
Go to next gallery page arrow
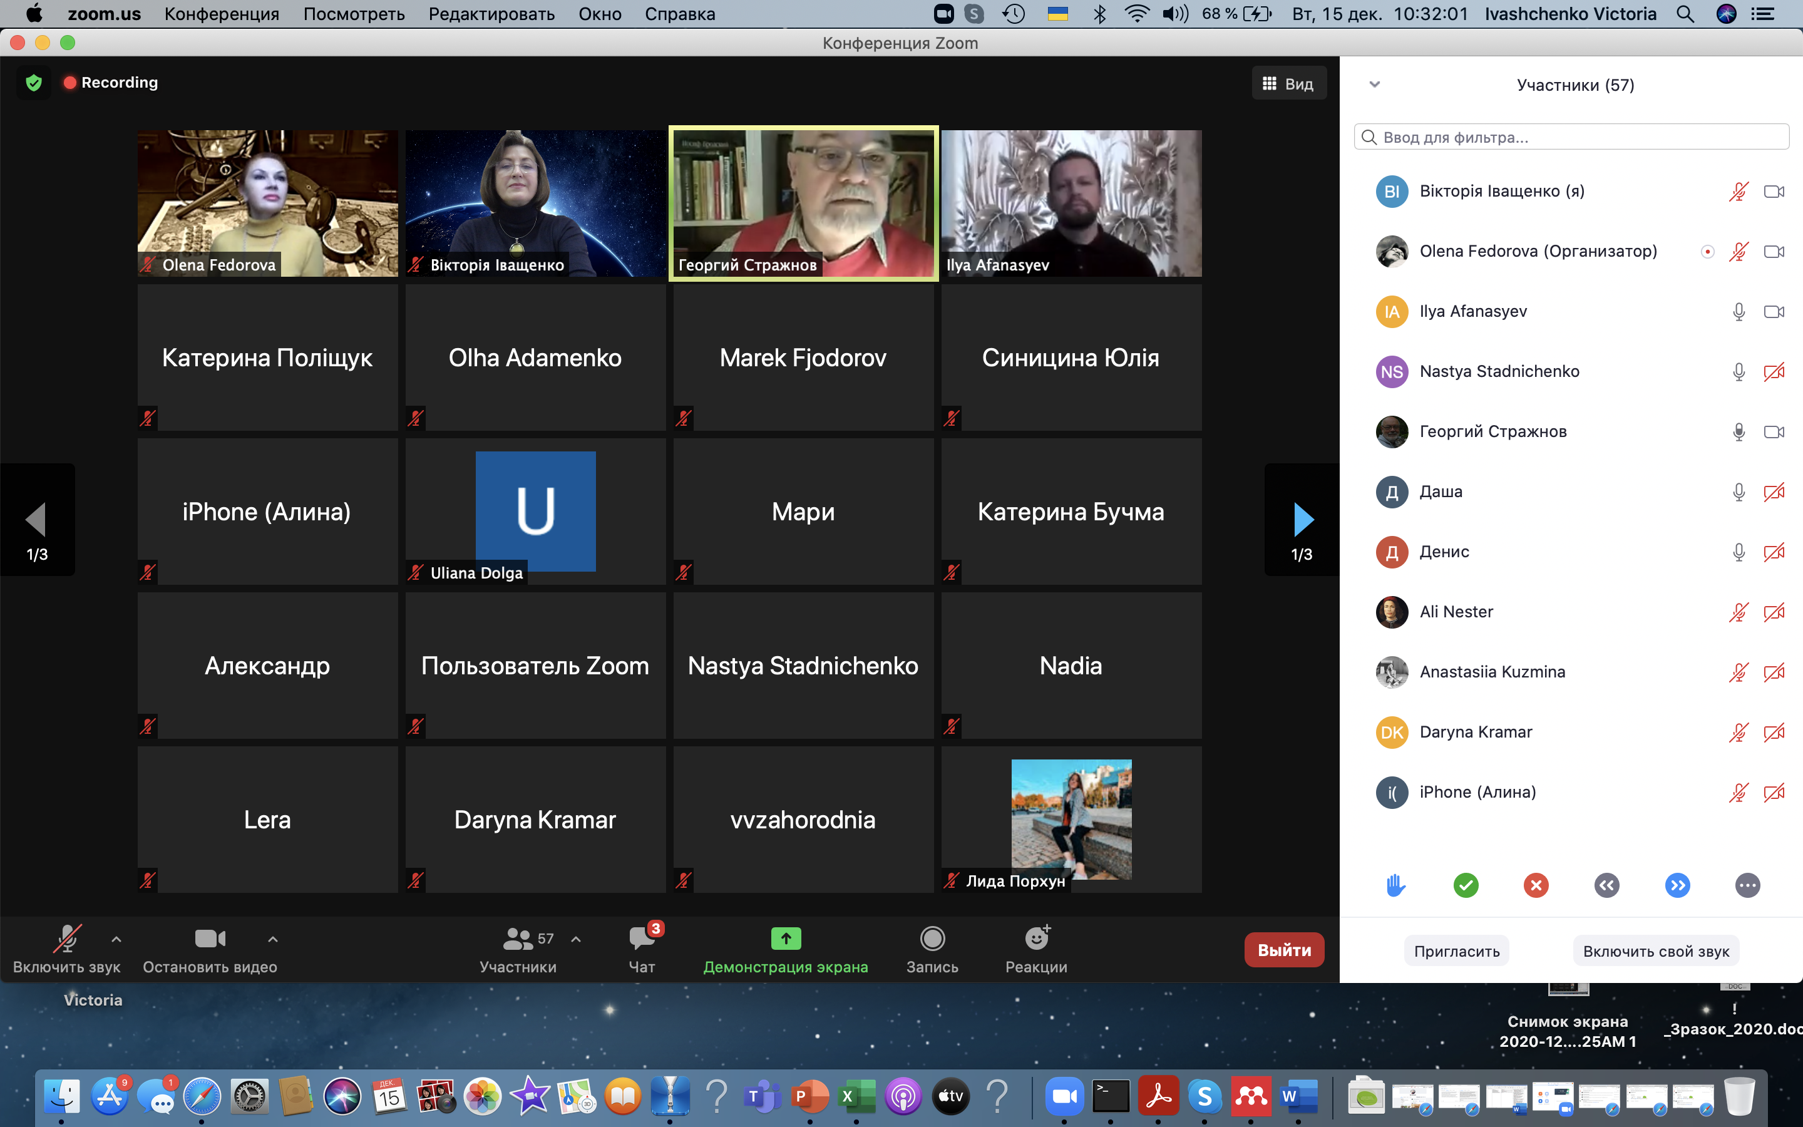(1302, 520)
